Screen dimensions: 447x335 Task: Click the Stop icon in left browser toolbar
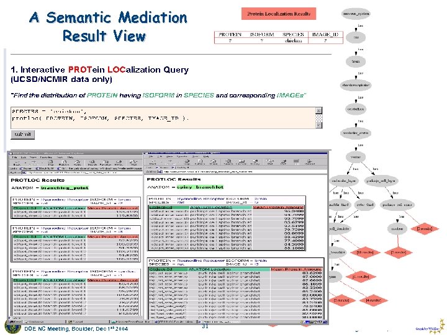pyautogui.click(x=51, y=163)
